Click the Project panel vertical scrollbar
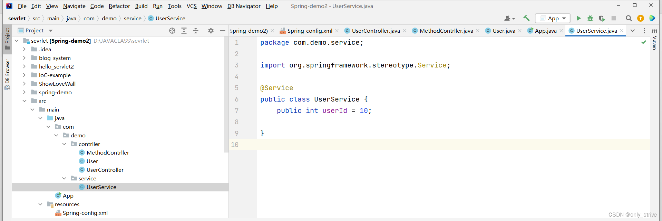 pyautogui.click(x=226, y=95)
